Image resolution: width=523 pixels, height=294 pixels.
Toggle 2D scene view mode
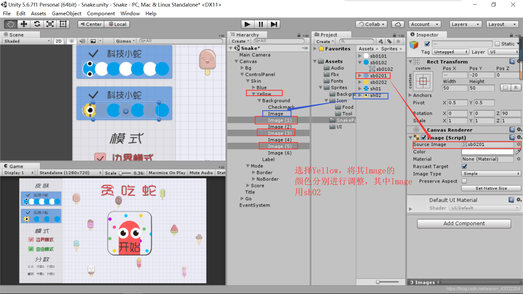(x=59, y=41)
